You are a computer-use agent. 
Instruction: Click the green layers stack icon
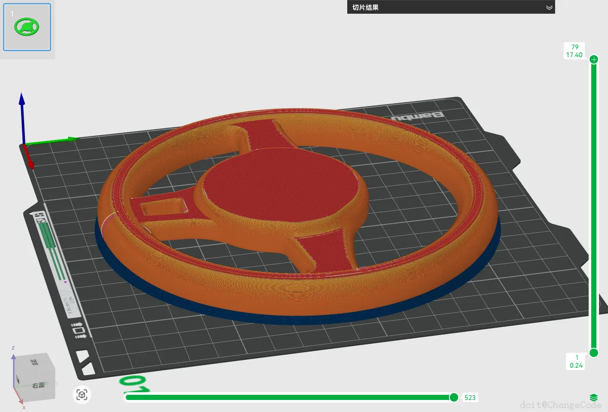(x=593, y=397)
